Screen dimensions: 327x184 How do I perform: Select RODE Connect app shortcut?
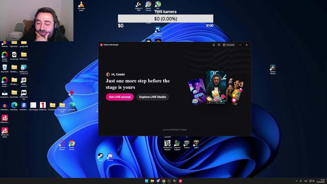(24, 82)
